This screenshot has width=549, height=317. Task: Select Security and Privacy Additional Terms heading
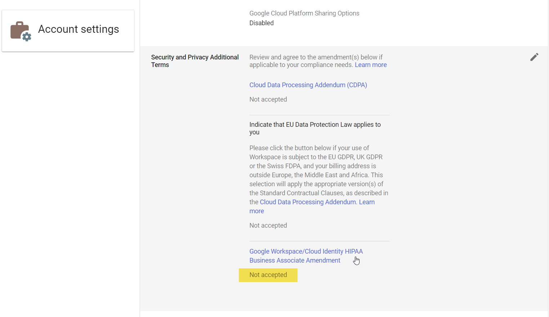pyautogui.click(x=195, y=61)
